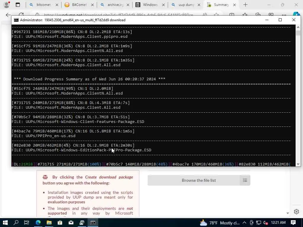The width and height of the screenshot is (303, 227).
Task: Open File Explorer from the taskbar
Action: 49,223
